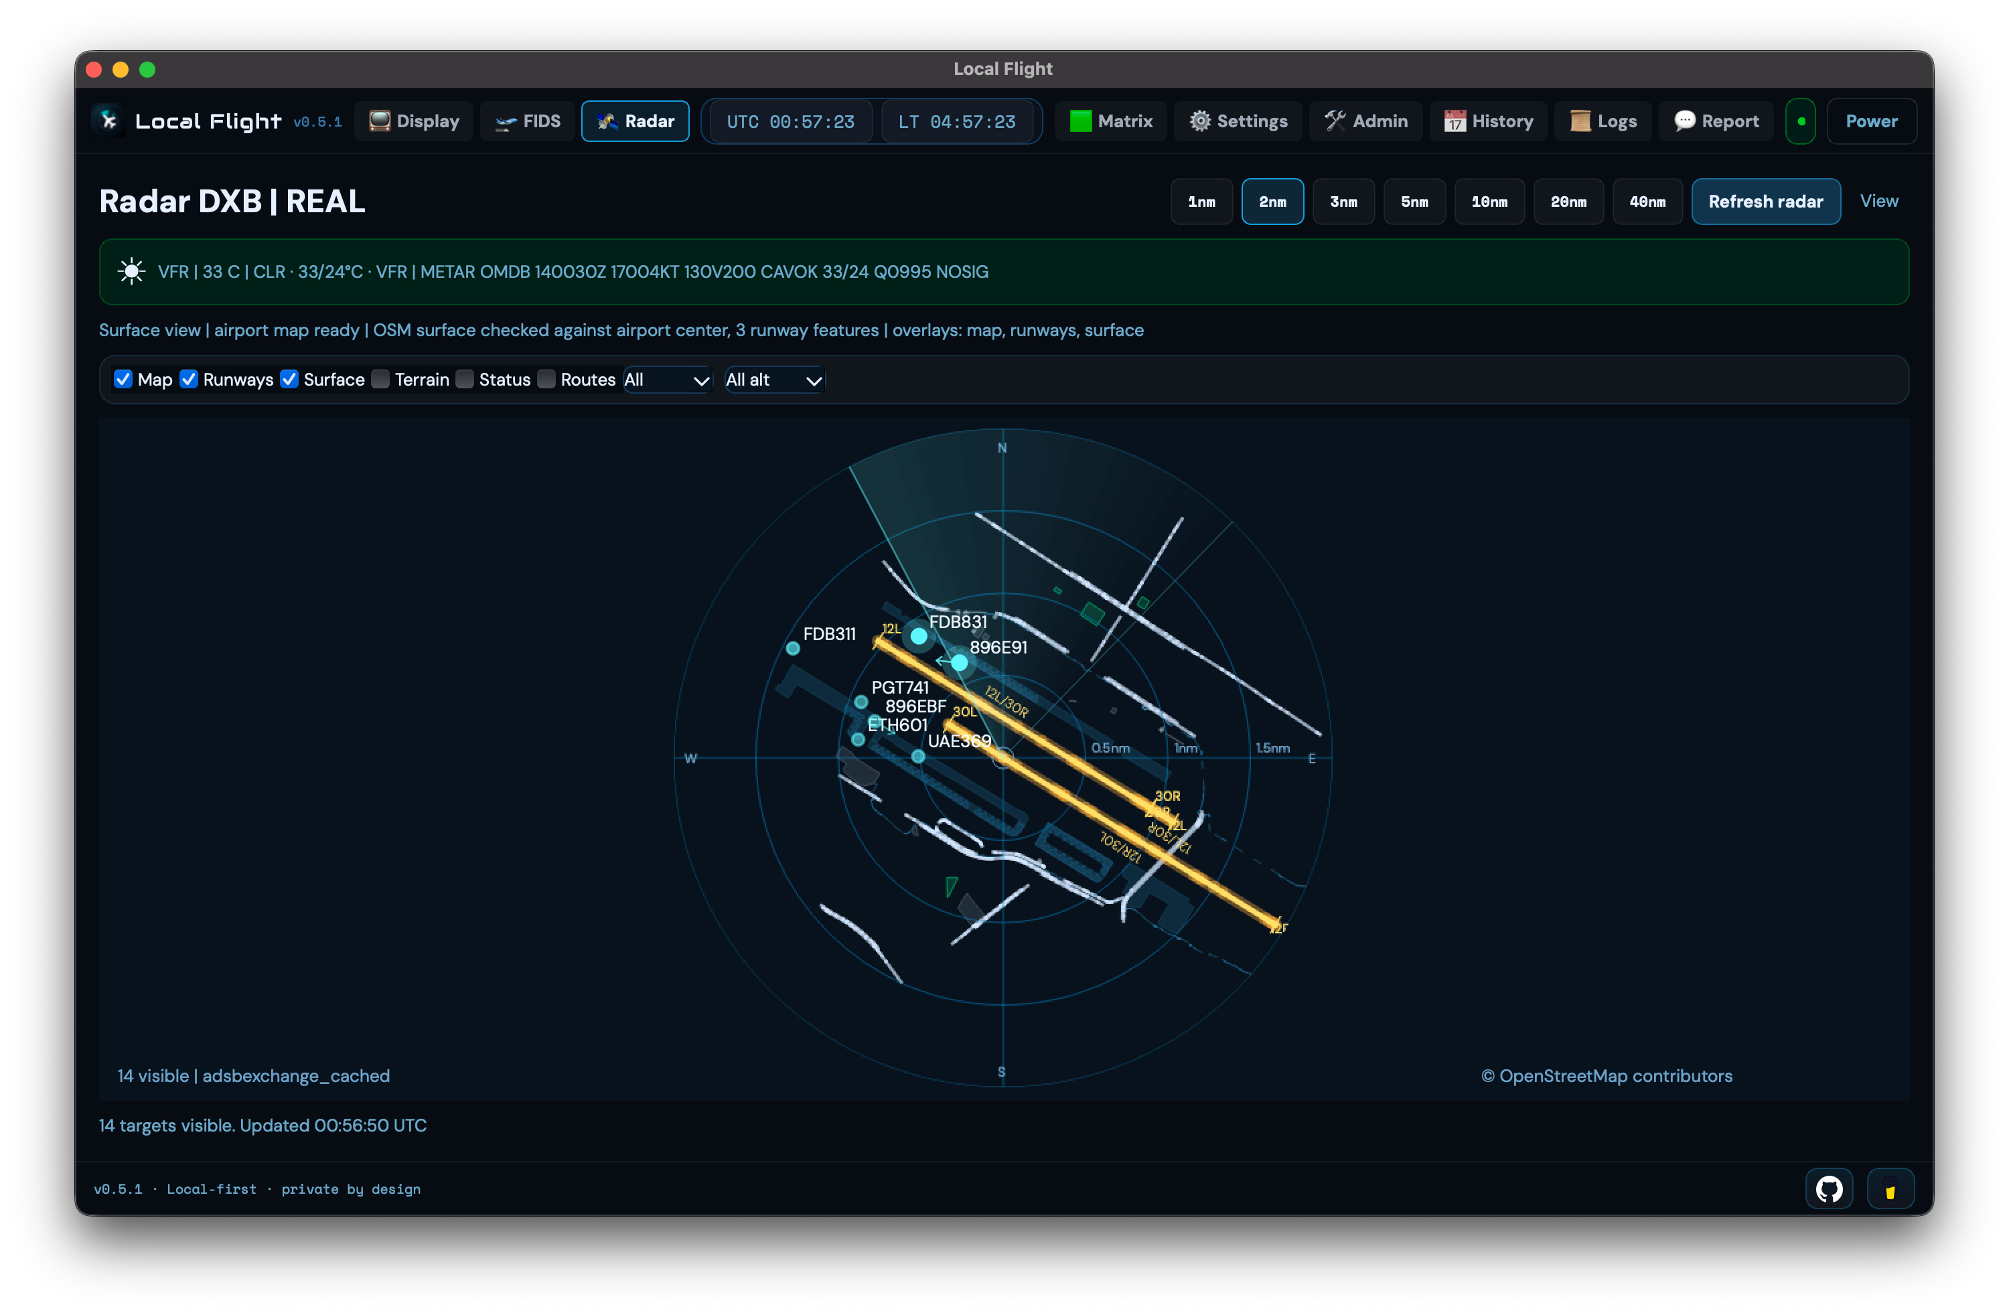The height and width of the screenshot is (1315, 2009).
Task: Click the Refresh radar button
Action: point(1766,202)
